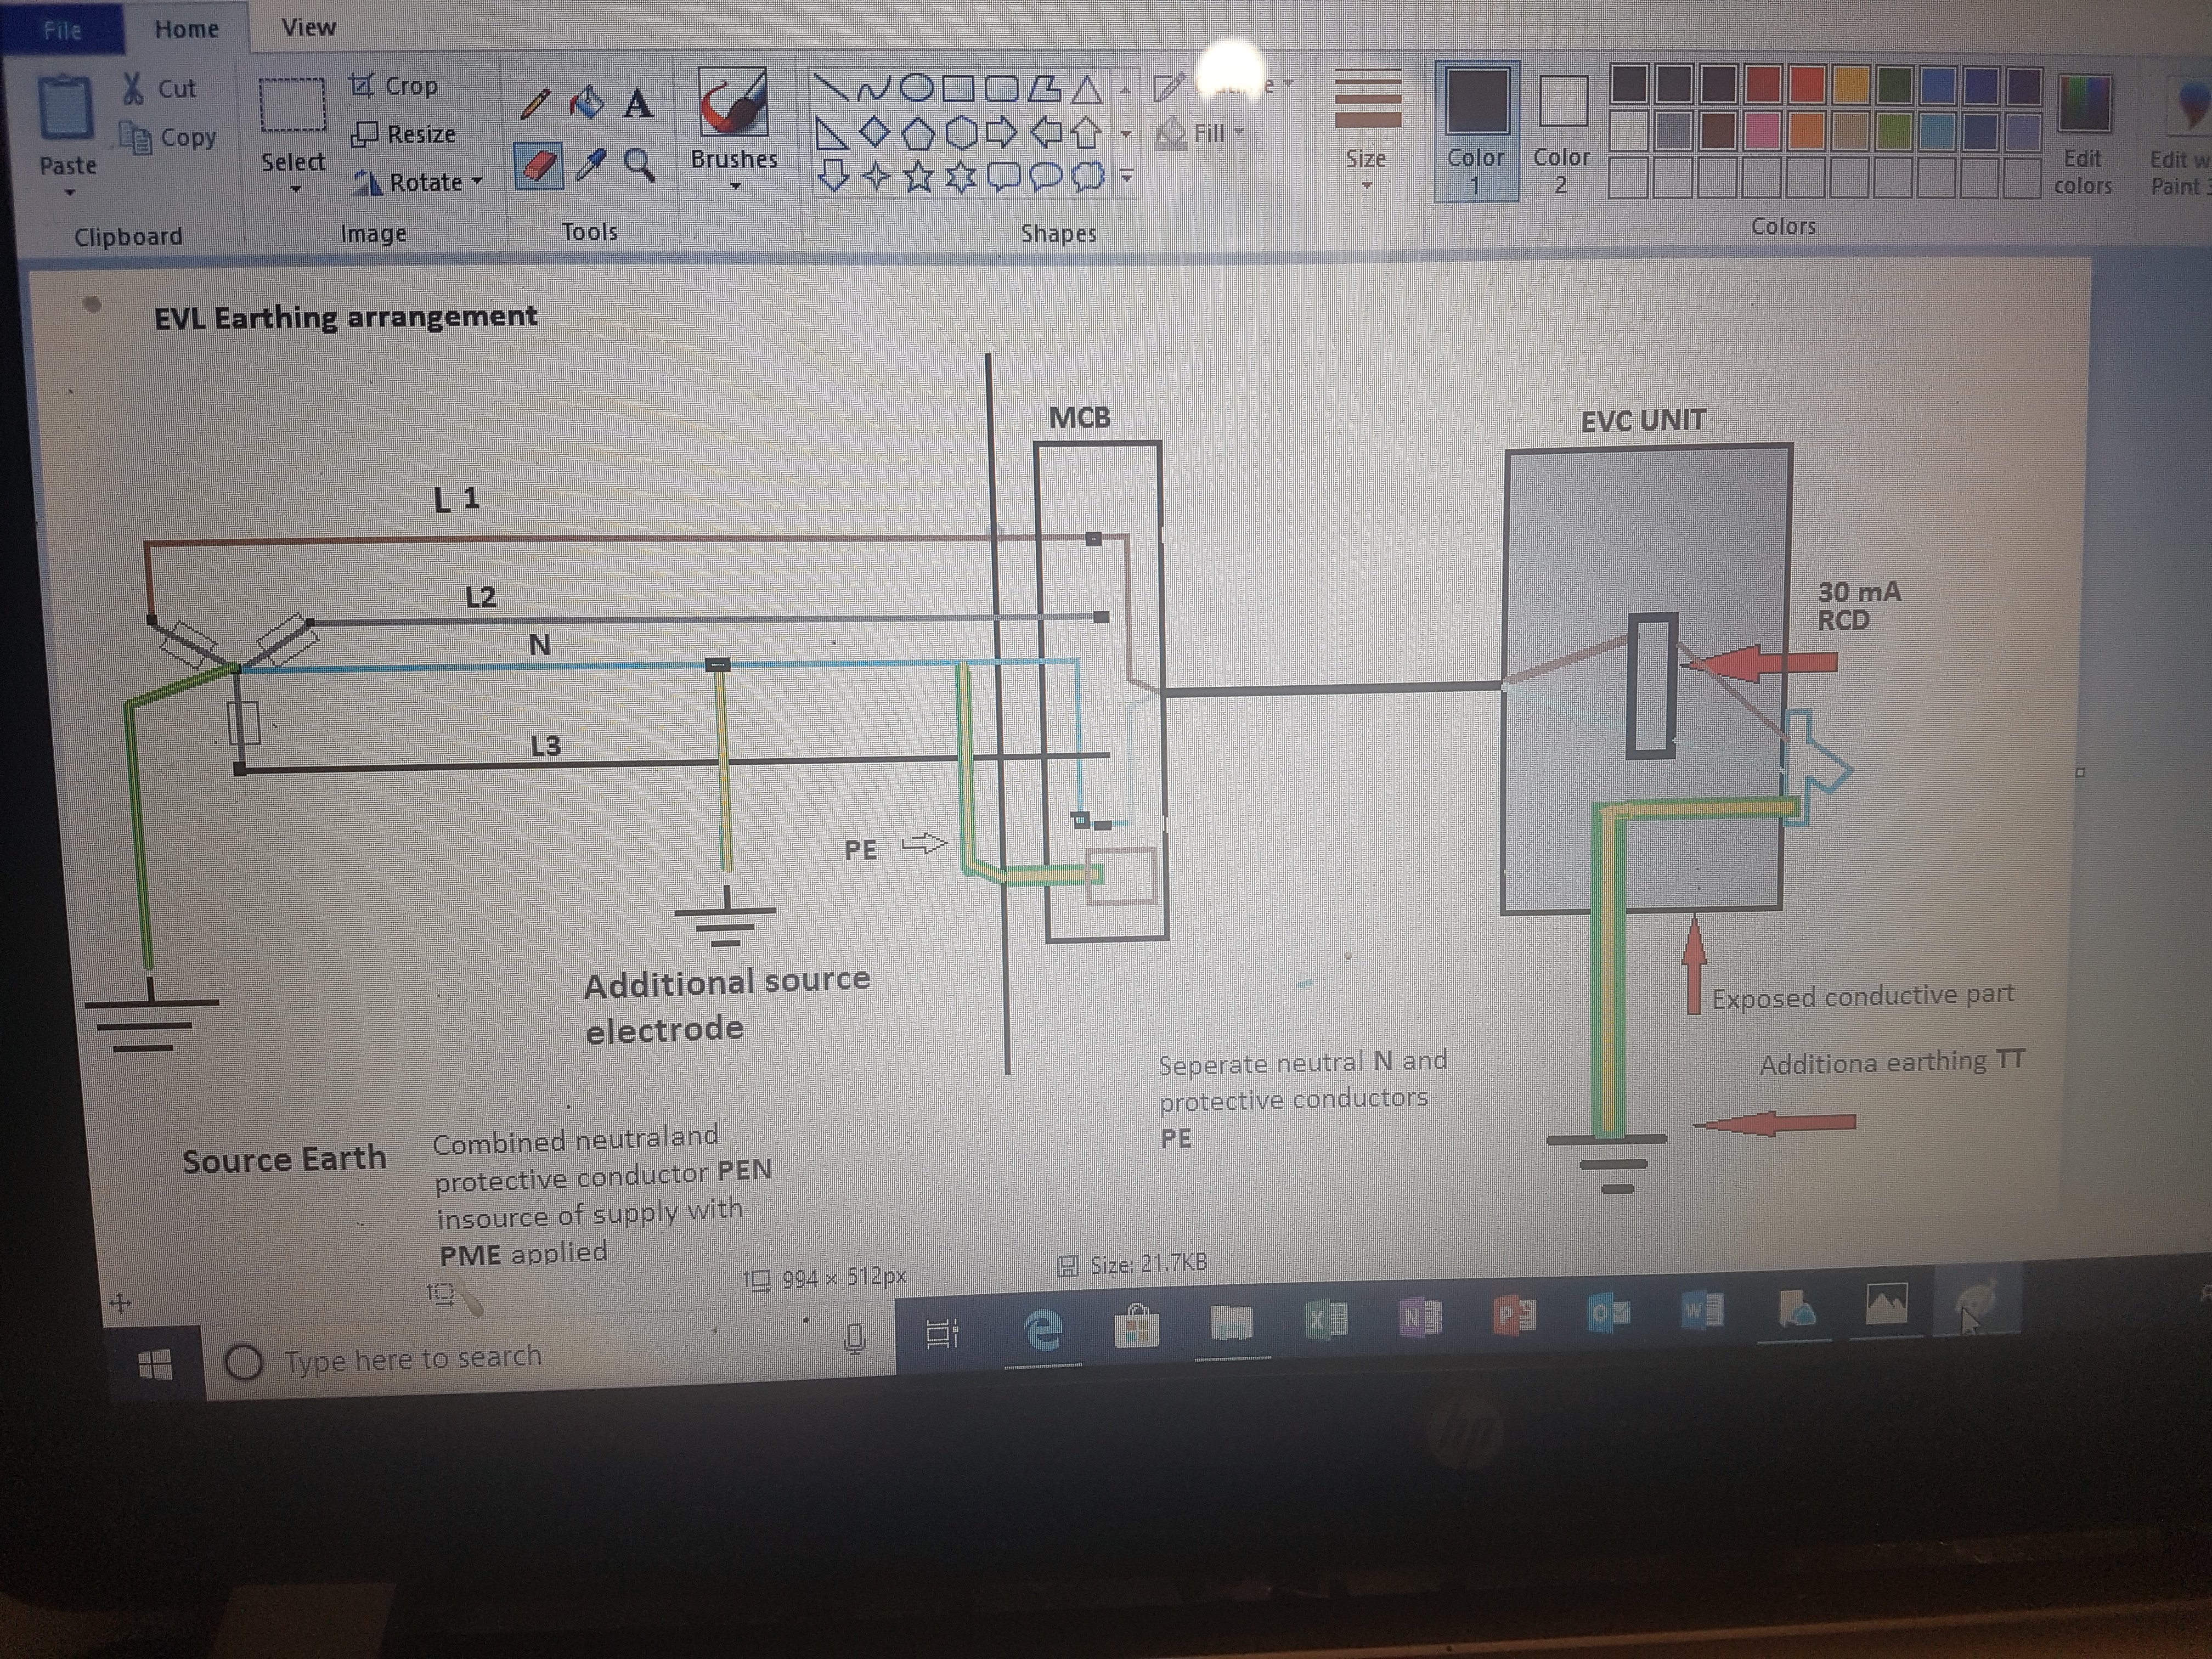Choose the Rounded rectangle shape
Image resolution: width=2212 pixels, height=1659 pixels.
[1001, 90]
